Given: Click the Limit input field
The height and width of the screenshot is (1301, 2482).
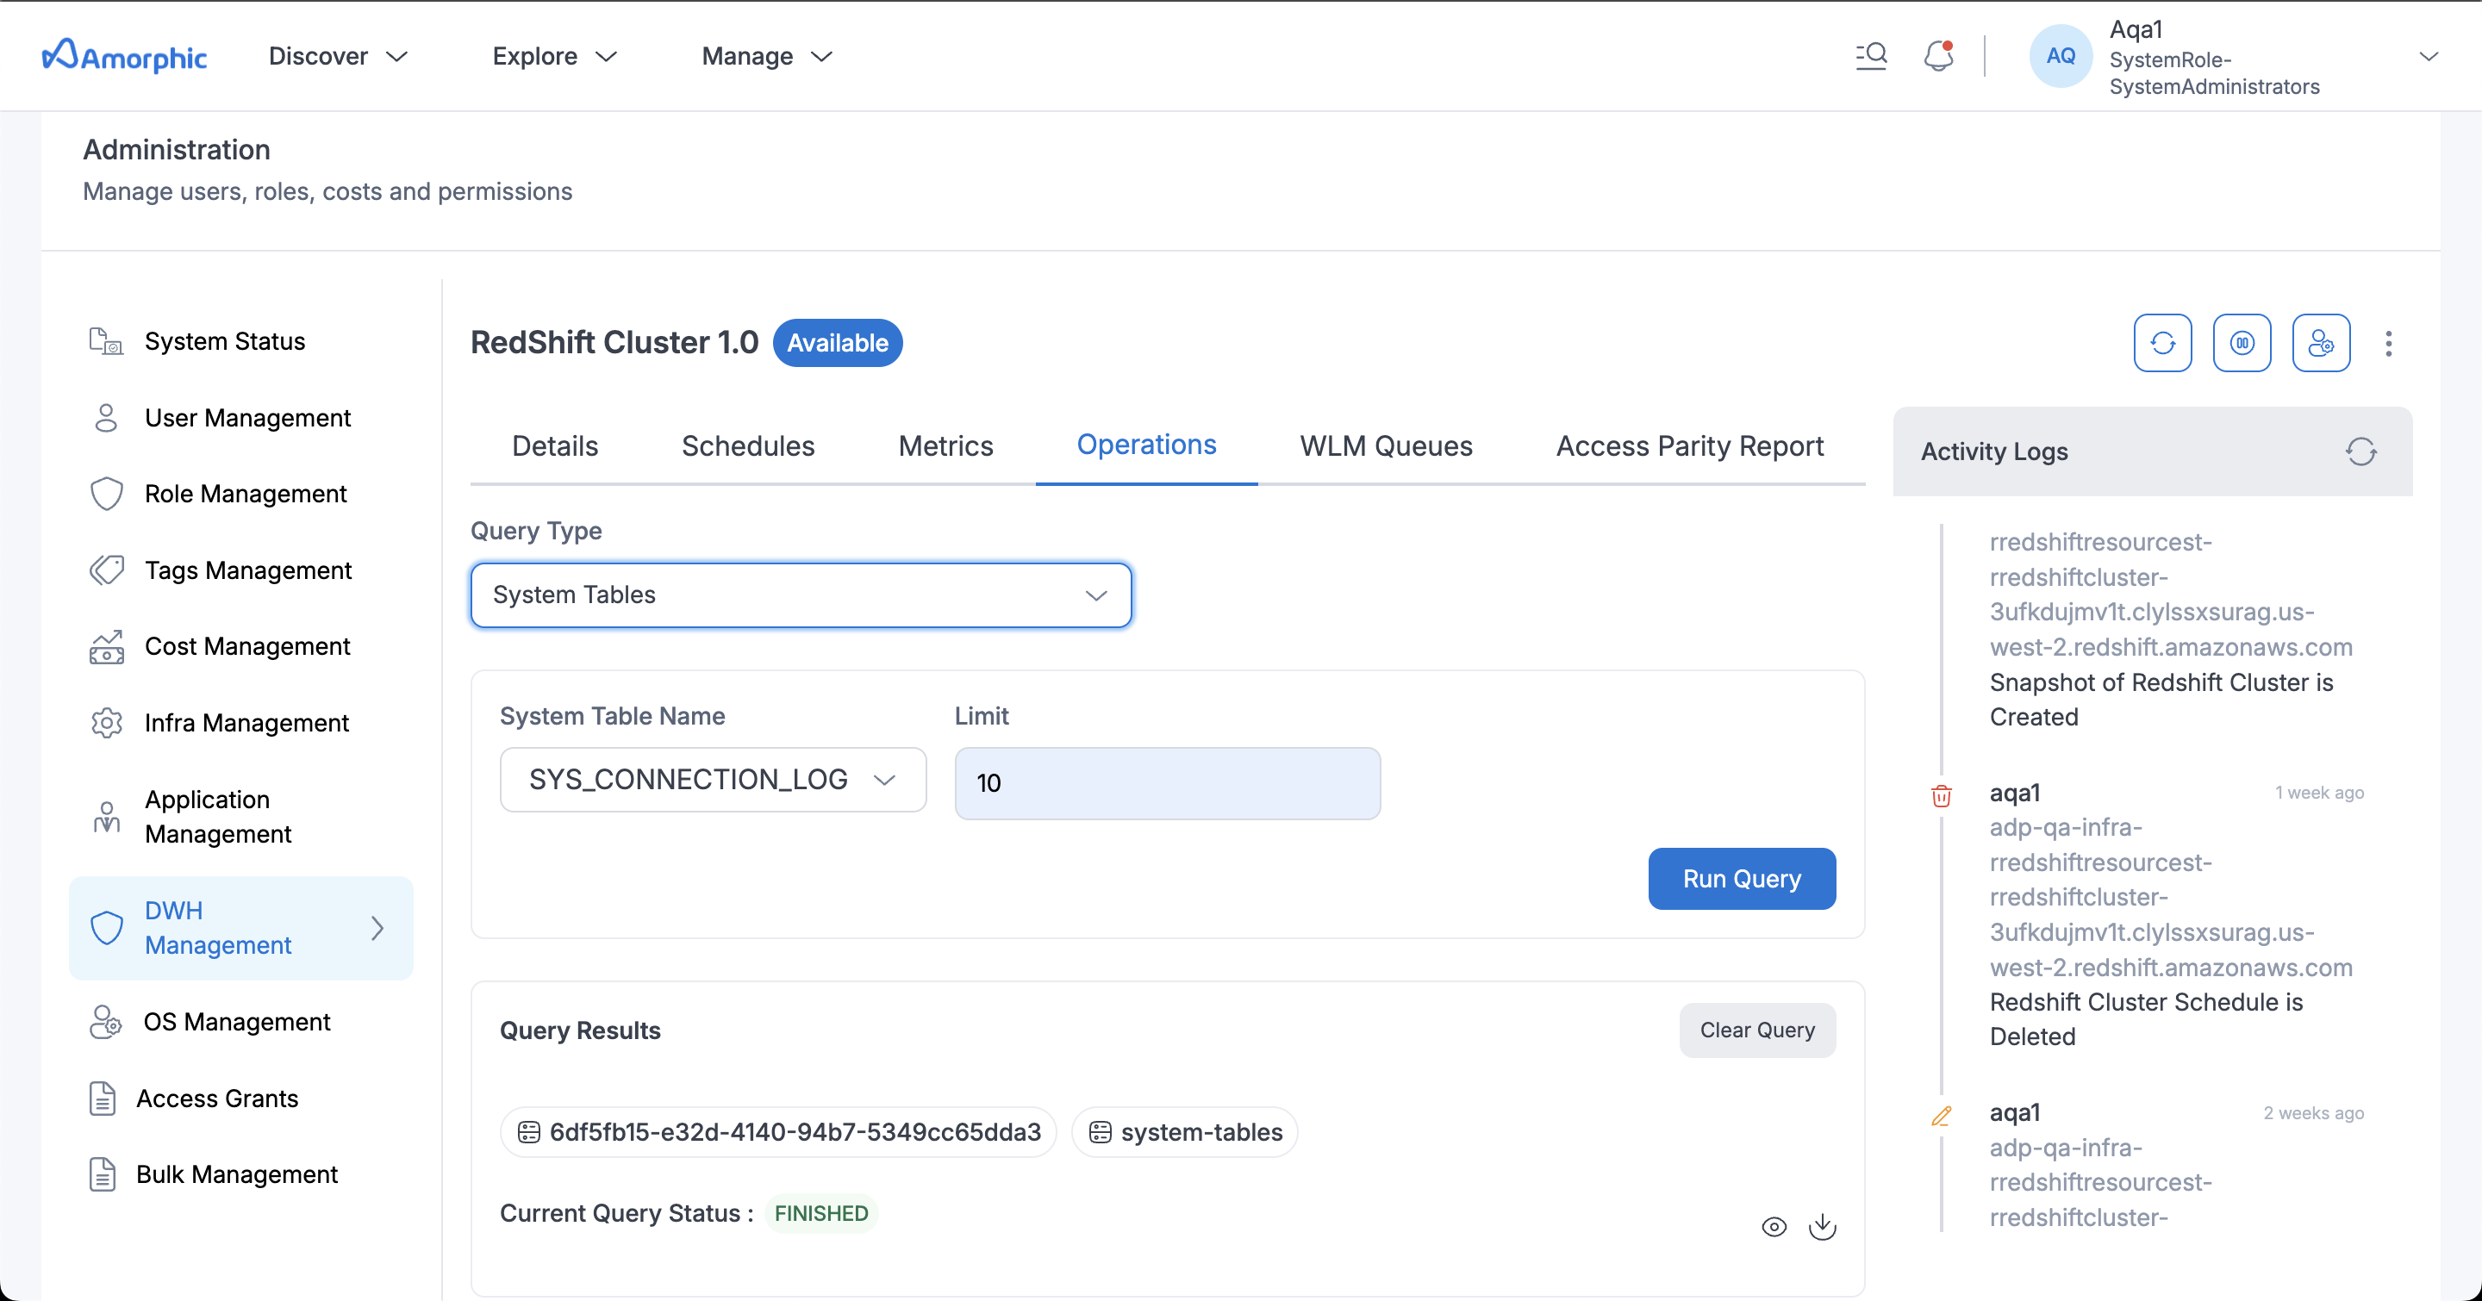Looking at the screenshot, I should pyautogui.click(x=1167, y=783).
